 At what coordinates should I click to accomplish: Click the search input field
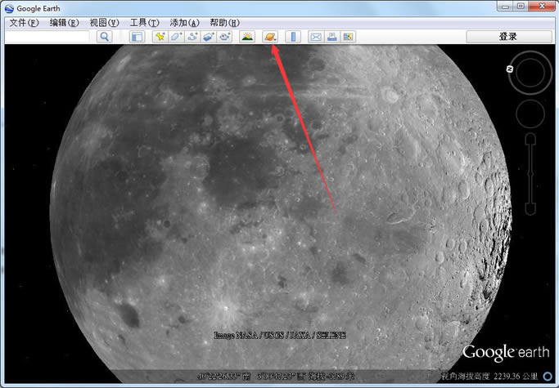tap(47, 37)
